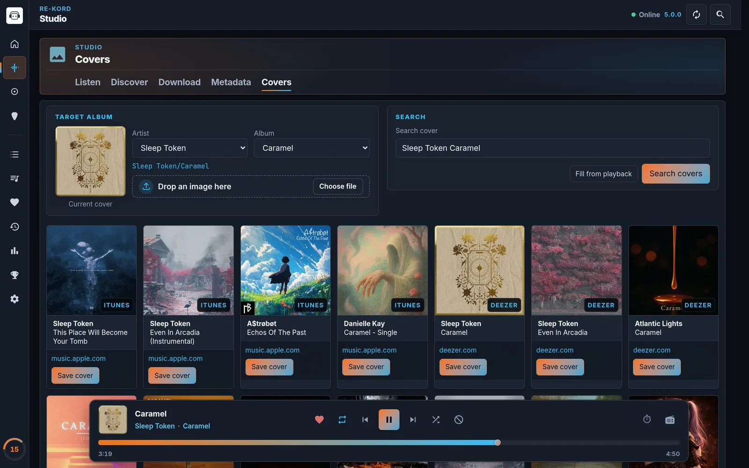Image resolution: width=749 pixels, height=468 pixels.
Task: Expand the Artist dropdown
Action: tap(190, 148)
